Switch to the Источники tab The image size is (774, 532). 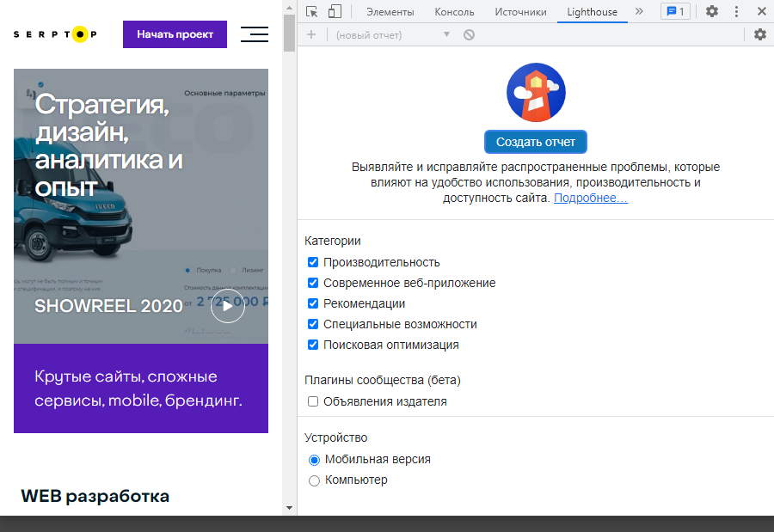pyautogui.click(x=520, y=12)
